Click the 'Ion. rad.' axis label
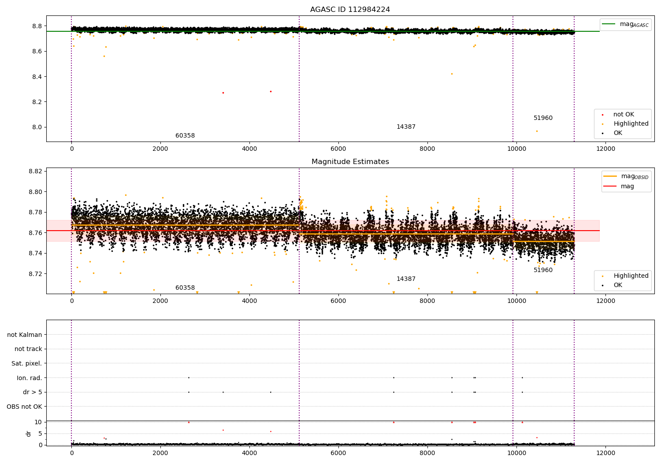Viewport: 661px width, 463px height. coord(30,378)
